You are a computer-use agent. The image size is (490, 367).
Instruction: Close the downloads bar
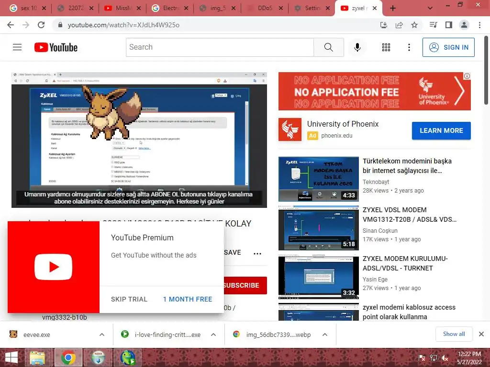pyautogui.click(x=481, y=334)
